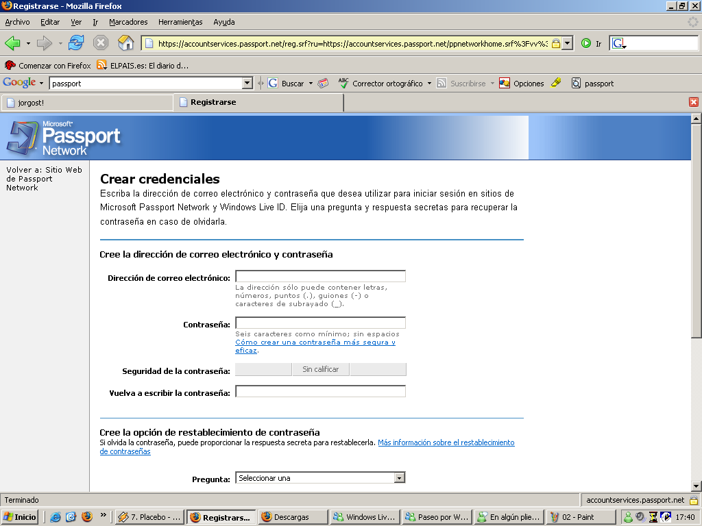Open the address bar URL dropdown
Screen dimensions: 702x526
coord(568,43)
